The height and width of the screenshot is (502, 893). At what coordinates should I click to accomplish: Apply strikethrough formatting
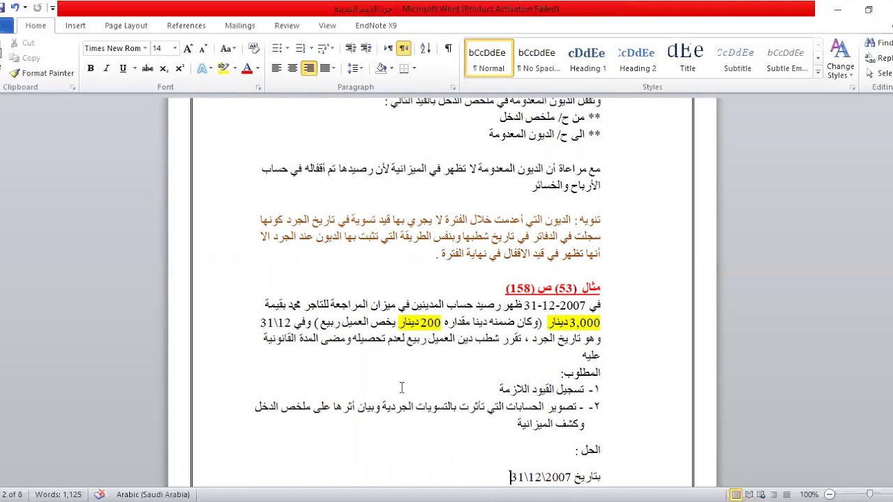(147, 68)
